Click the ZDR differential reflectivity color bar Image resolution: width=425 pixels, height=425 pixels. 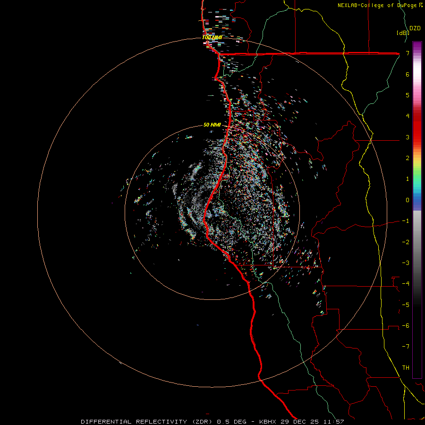[x=417, y=210]
